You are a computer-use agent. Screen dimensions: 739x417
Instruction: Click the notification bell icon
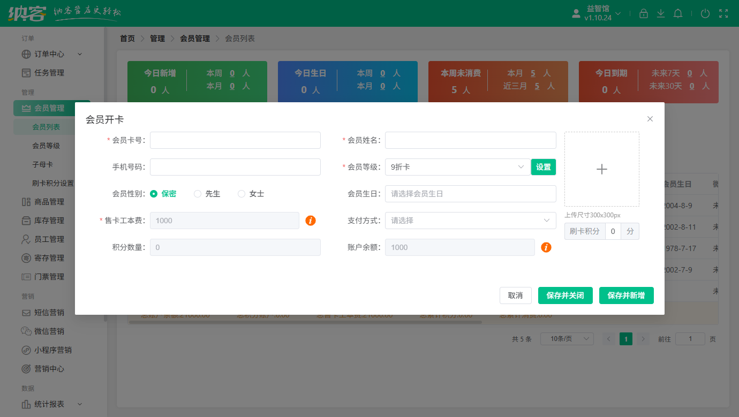pyautogui.click(x=677, y=13)
